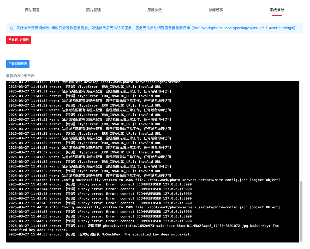Image resolution: width=310 pixels, height=249 pixels.
Task: Open the 网站配置 tab
Action: 32,10
